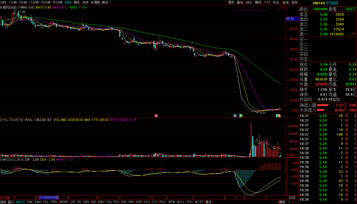Click the 300104 乐视网 stock title
Image resolution: width=357 pixels, height=204 pixels.
coord(325,3)
